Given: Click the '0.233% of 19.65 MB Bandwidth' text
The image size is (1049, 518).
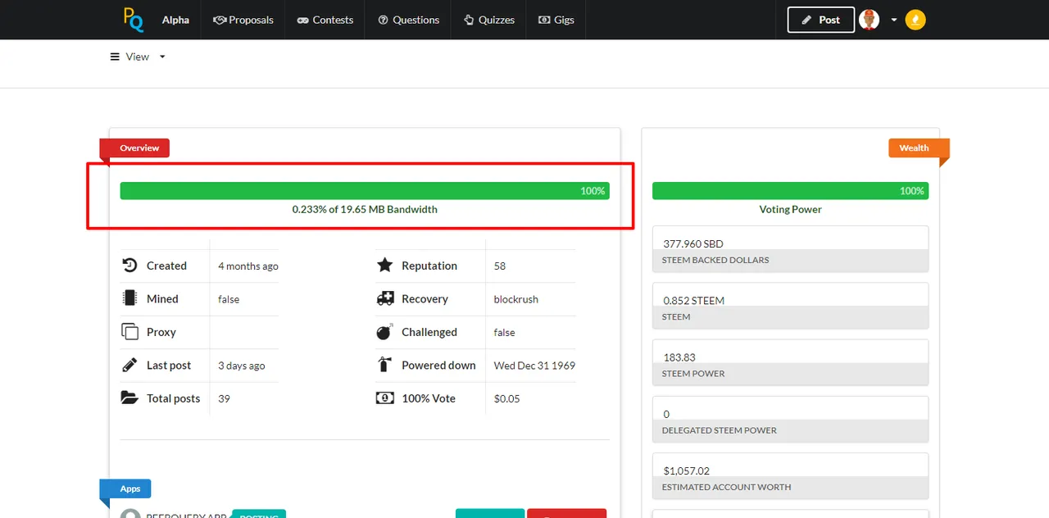Looking at the screenshot, I should pos(365,209).
